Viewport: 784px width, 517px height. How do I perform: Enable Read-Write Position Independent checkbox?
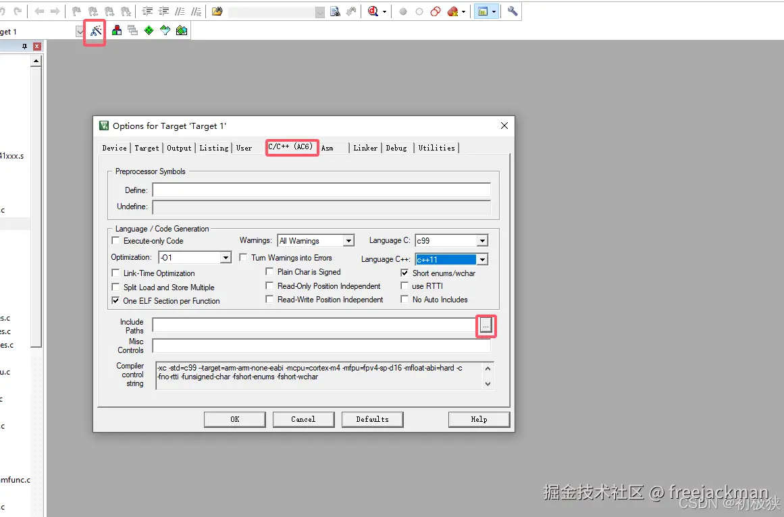pyautogui.click(x=269, y=299)
